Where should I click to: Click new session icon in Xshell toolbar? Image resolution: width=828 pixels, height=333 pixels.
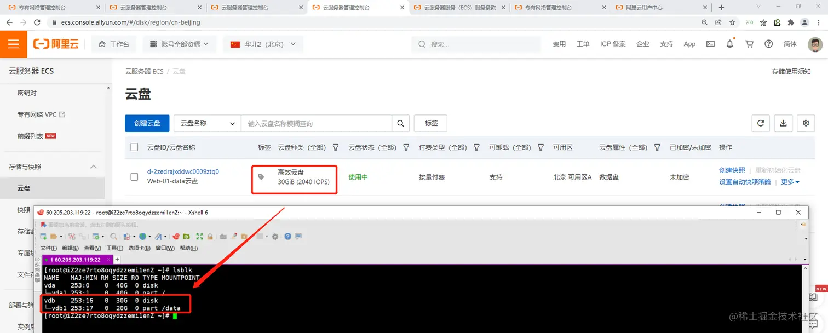[44, 237]
